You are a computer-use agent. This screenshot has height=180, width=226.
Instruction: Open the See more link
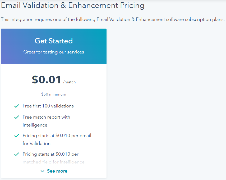pos(57,171)
